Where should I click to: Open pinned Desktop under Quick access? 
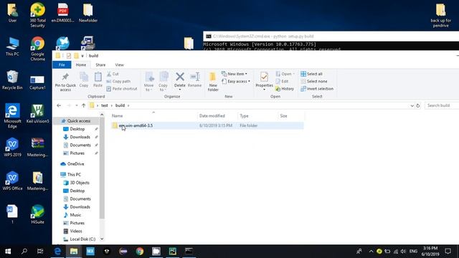[77, 129]
